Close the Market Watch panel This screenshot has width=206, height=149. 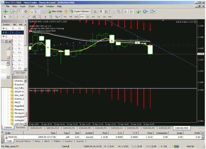point(26,21)
